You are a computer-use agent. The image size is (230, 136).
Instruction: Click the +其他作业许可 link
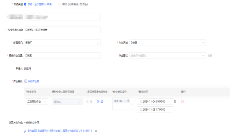point(32,123)
